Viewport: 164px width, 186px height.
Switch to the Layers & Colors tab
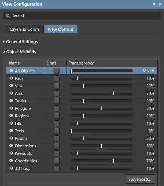(x=25, y=29)
